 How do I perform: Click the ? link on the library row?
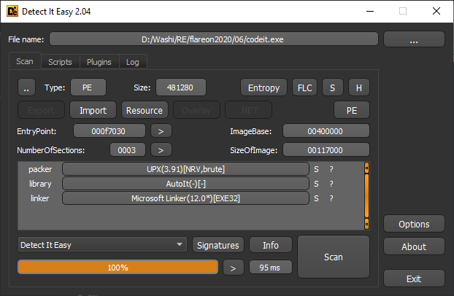[331, 184]
